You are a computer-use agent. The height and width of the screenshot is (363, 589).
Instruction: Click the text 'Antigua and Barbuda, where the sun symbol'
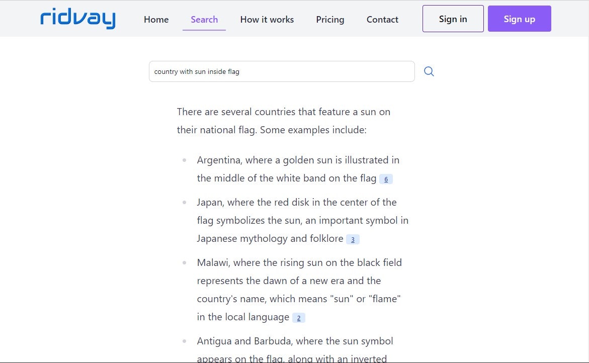[x=295, y=341]
